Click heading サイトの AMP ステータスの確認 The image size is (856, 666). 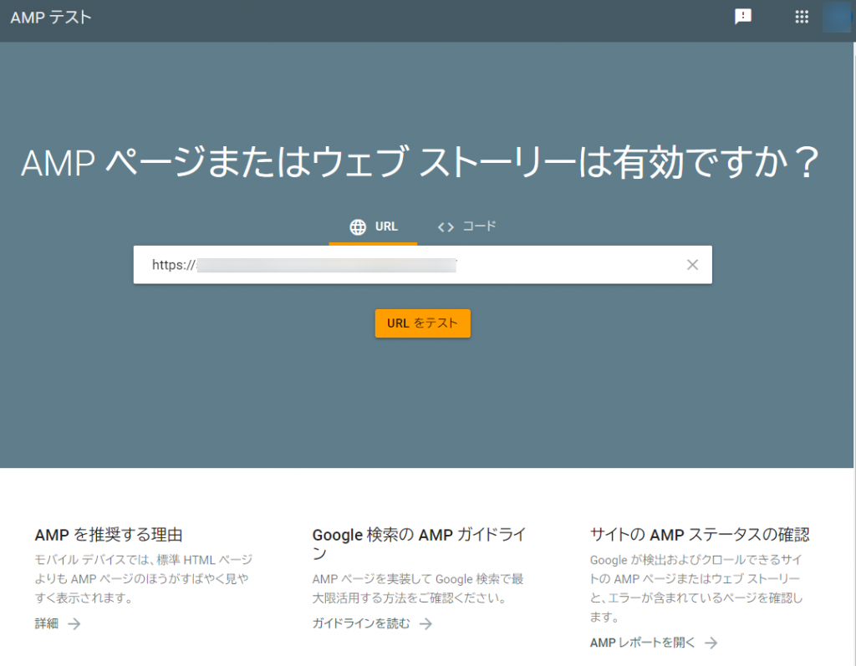coord(700,535)
